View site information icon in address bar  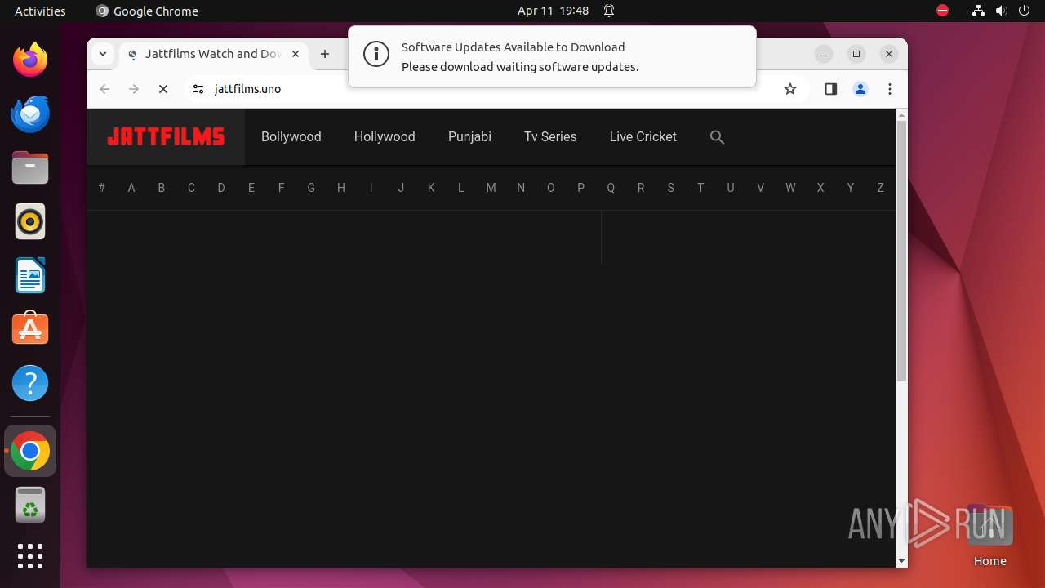pos(198,89)
